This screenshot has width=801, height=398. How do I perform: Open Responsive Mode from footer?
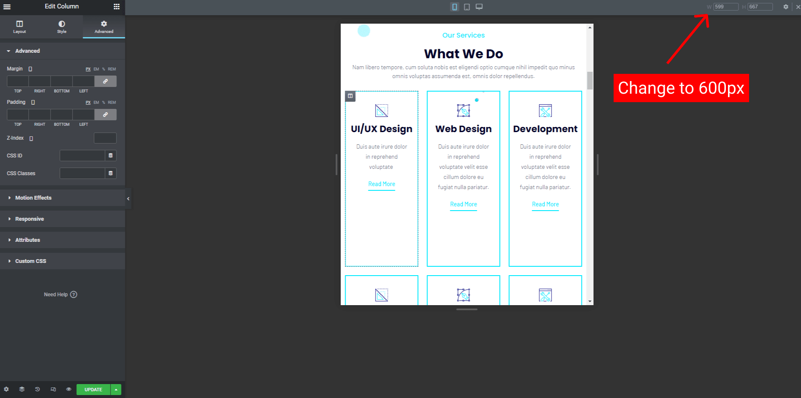(x=53, y=389)
